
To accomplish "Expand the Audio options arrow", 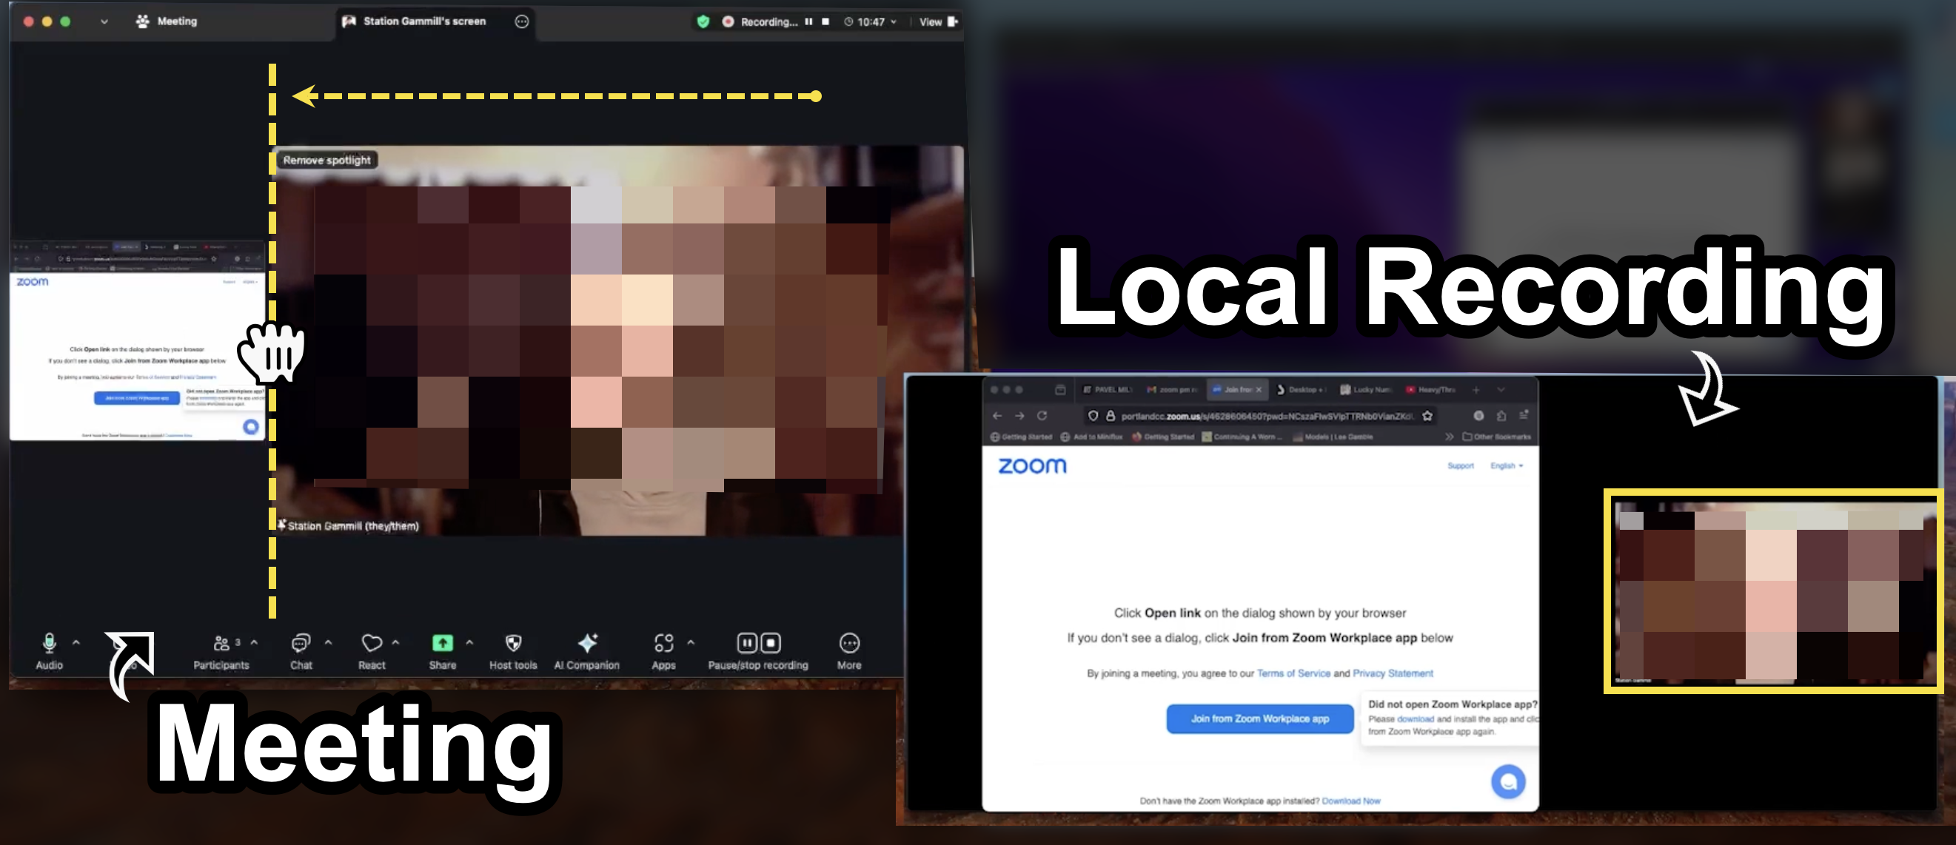I will 76,642.
